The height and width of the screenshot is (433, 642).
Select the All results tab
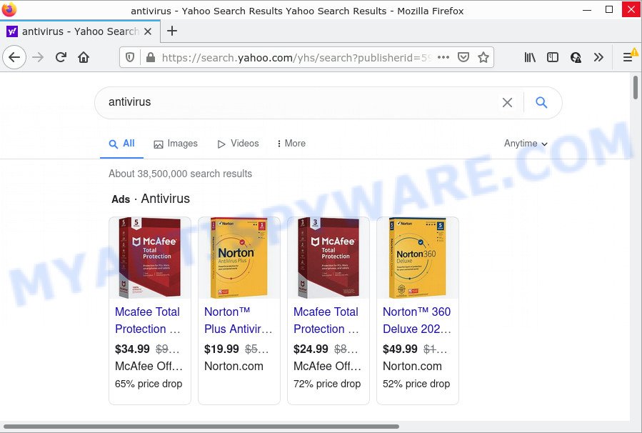point(121,144)
